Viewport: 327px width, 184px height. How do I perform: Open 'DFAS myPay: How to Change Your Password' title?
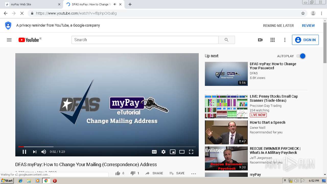pos(273,66)
